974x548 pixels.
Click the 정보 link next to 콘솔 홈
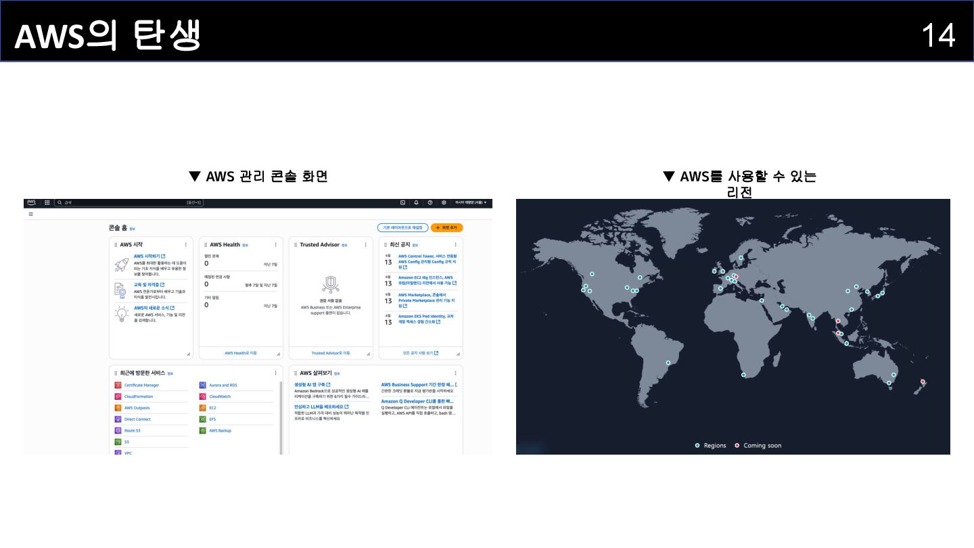(132, 229)
